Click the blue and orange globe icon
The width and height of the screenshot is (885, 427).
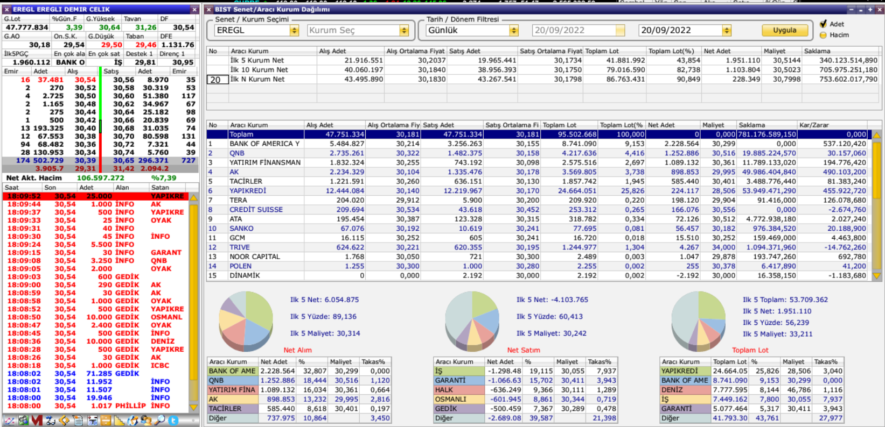pos(133,420)
